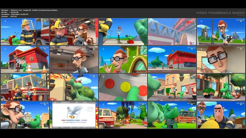Open thumbnail of fire burning in park
The width and height of the screenshot is (246, 138).
tap(123, 115)
